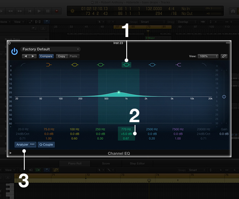Open the Factory Default preset menu

point(51,49)
